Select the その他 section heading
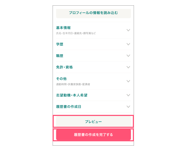Screen dimensions: 186x151 click(61, 79)
